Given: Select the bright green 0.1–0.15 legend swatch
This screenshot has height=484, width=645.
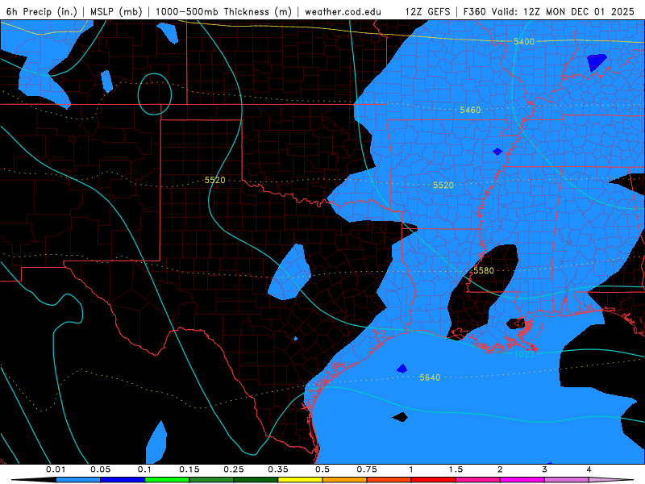Looking at the screenshot, I should point(167,480).
